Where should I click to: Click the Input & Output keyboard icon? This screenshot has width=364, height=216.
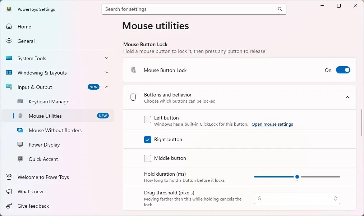[9, 87]
